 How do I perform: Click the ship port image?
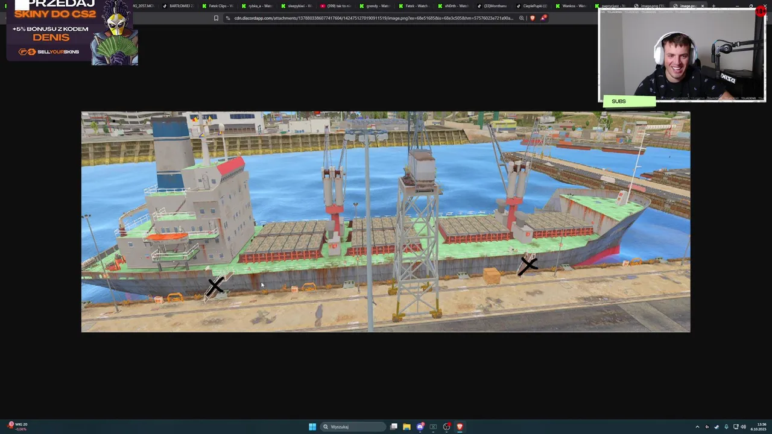click(x=386, y=222)
